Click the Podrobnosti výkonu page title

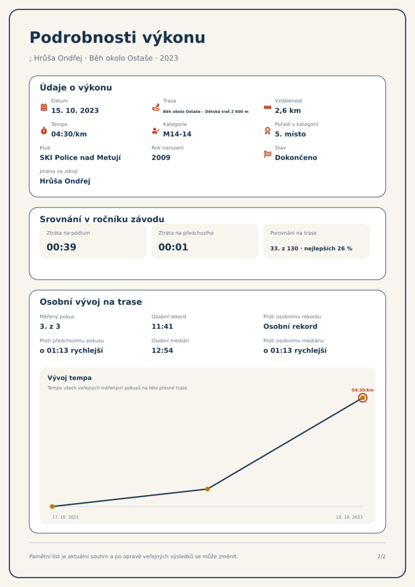(117, 37)
